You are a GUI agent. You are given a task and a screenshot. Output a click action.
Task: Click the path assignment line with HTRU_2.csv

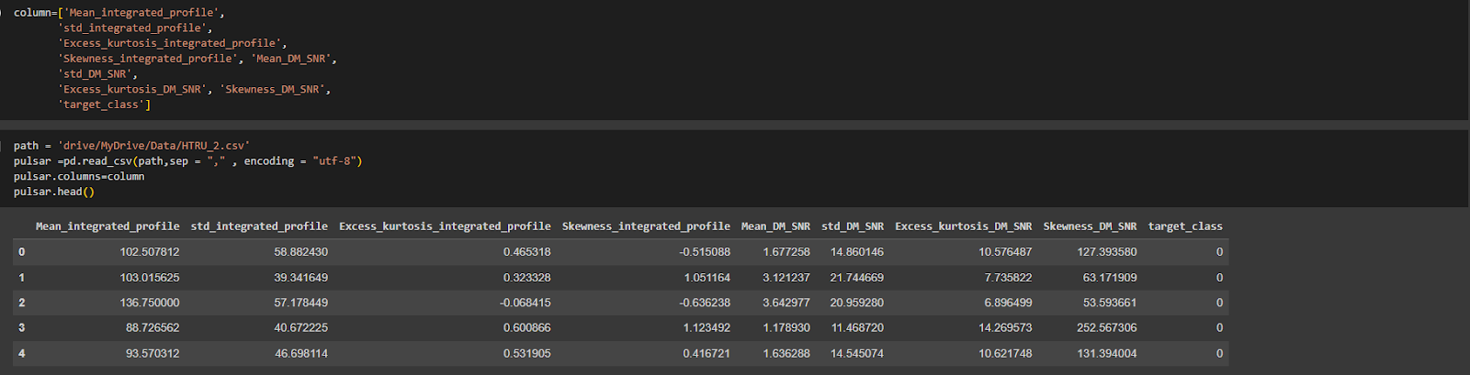tap(131, 146)
